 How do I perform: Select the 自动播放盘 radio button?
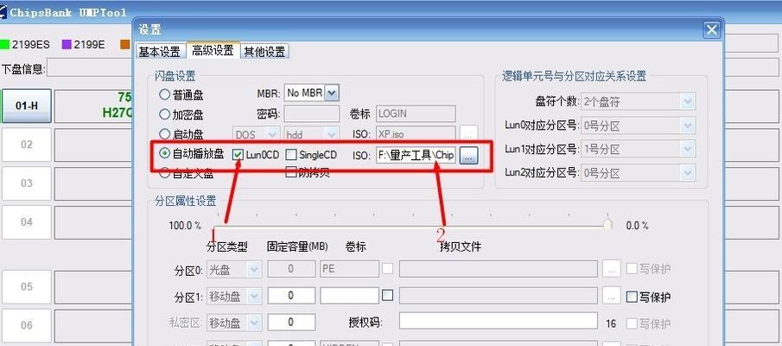point(164,154)
